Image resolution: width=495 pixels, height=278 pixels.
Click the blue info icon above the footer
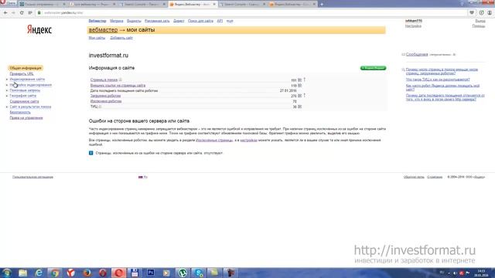tap(91, 153)
